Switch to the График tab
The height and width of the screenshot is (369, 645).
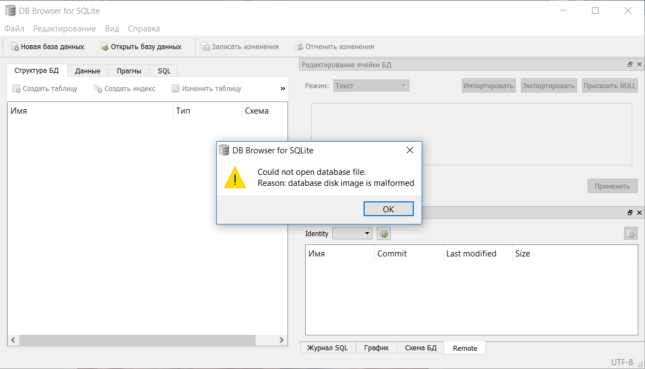(376, 347)
